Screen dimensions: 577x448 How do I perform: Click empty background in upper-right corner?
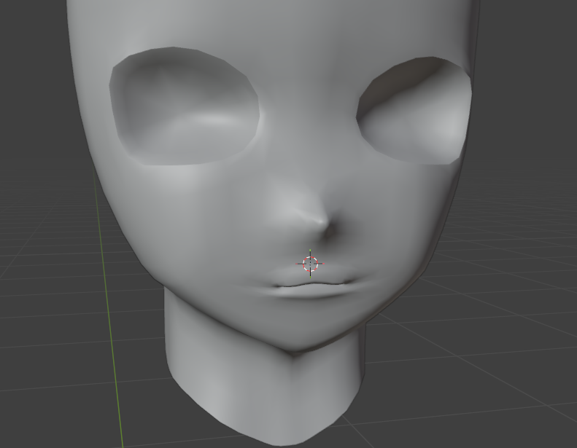pyautogui.click(x=540, y=29)
